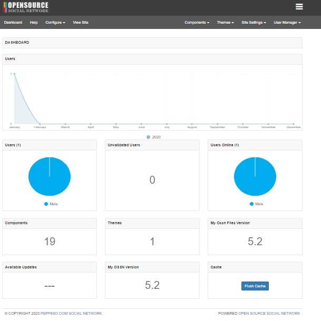This screenshot has width=321, height=321.
Task: Click the February data point on Users chart
Action: (40, 124)
